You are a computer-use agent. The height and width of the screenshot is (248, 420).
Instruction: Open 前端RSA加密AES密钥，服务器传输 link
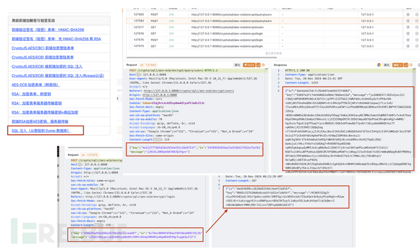pos(40,122)
